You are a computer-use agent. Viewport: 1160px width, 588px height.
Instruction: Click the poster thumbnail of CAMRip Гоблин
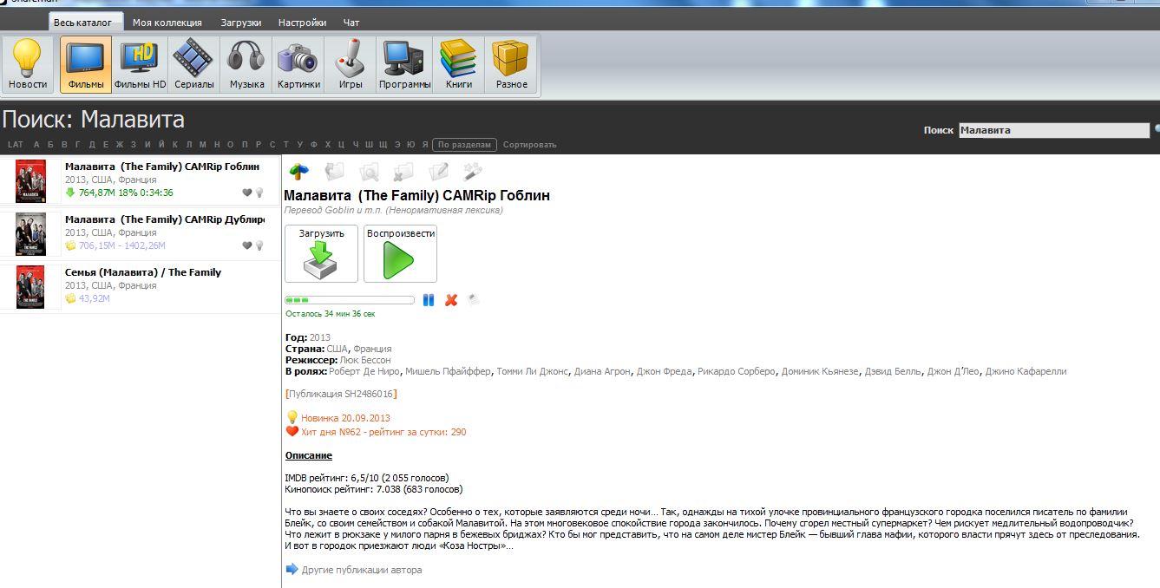click(30, 181)
